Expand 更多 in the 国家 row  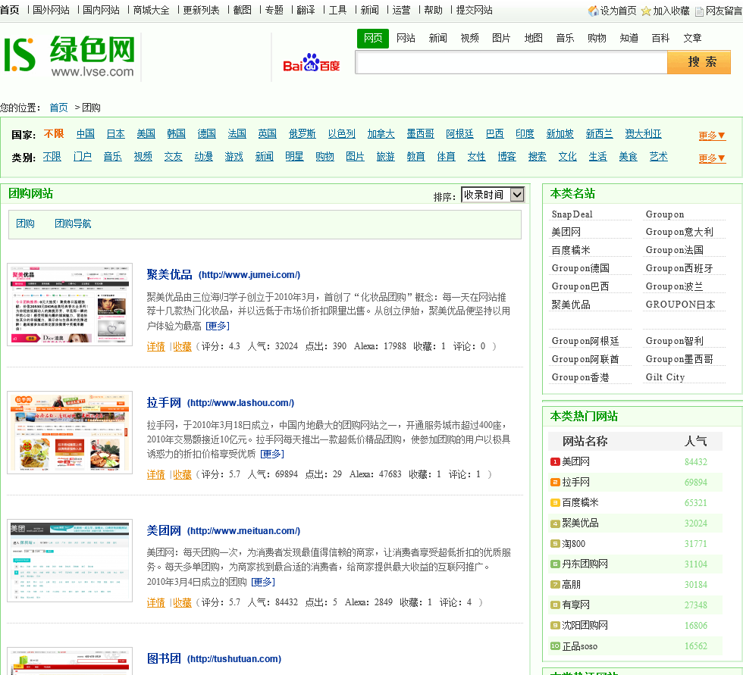pyautogui.click(x=712, y=136)
